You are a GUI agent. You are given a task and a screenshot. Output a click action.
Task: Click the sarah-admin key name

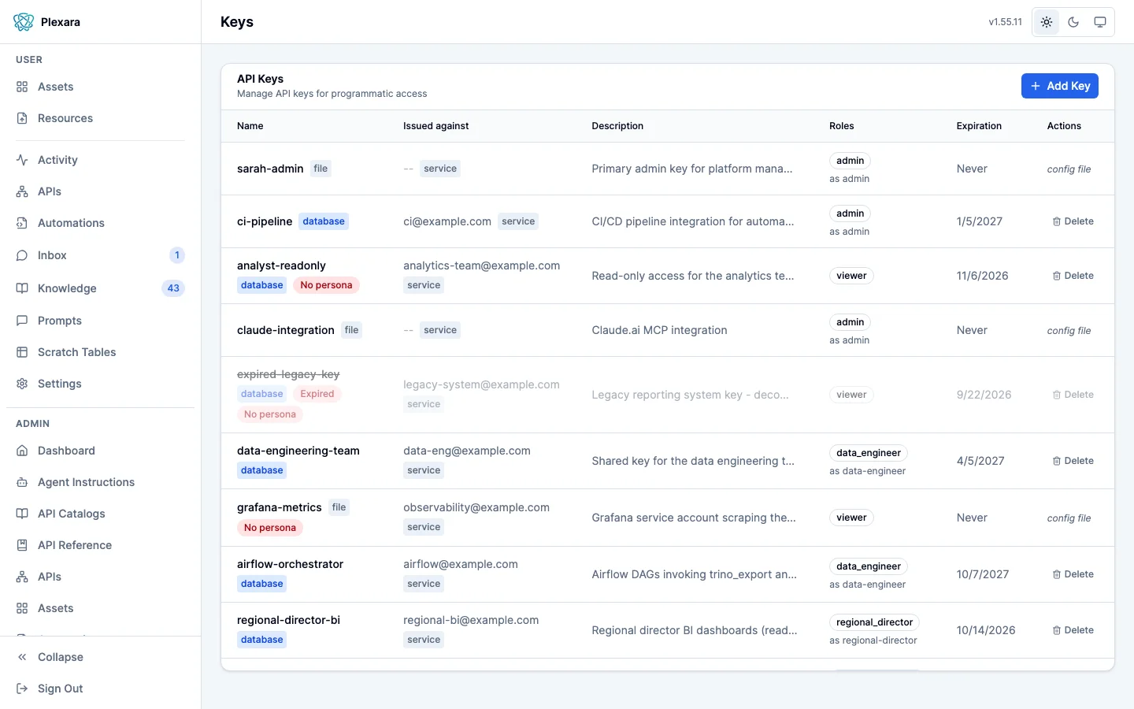pos(270,169)
